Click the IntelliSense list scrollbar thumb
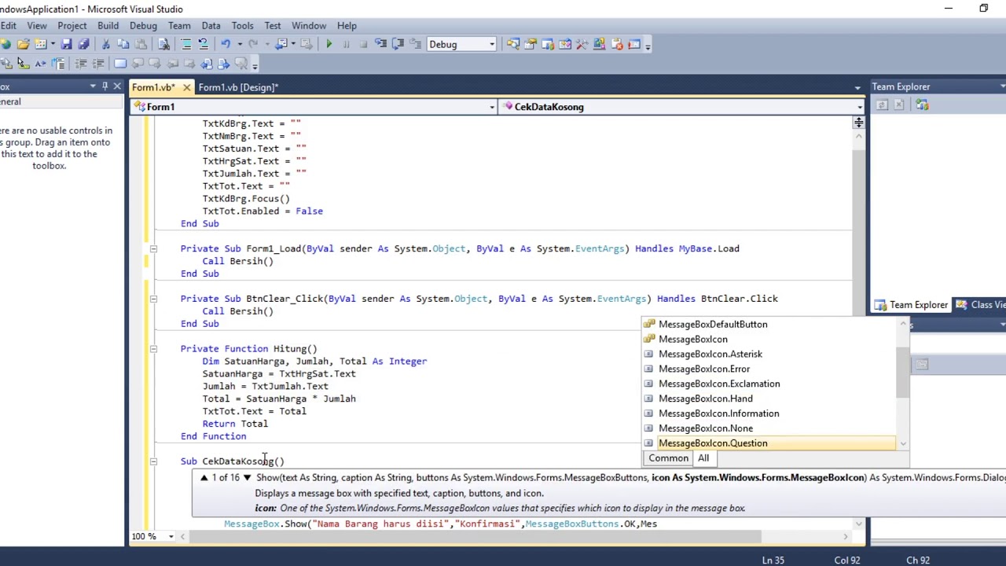1006x566 pixels. pyautogui.click(x=902, y=371)
